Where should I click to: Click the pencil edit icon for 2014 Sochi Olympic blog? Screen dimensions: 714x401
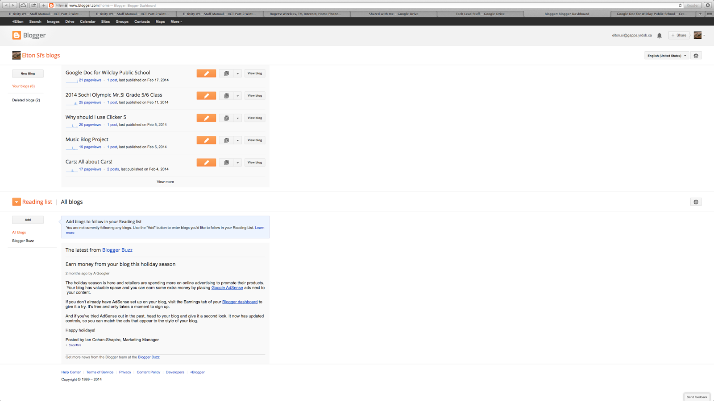[206, 96]
